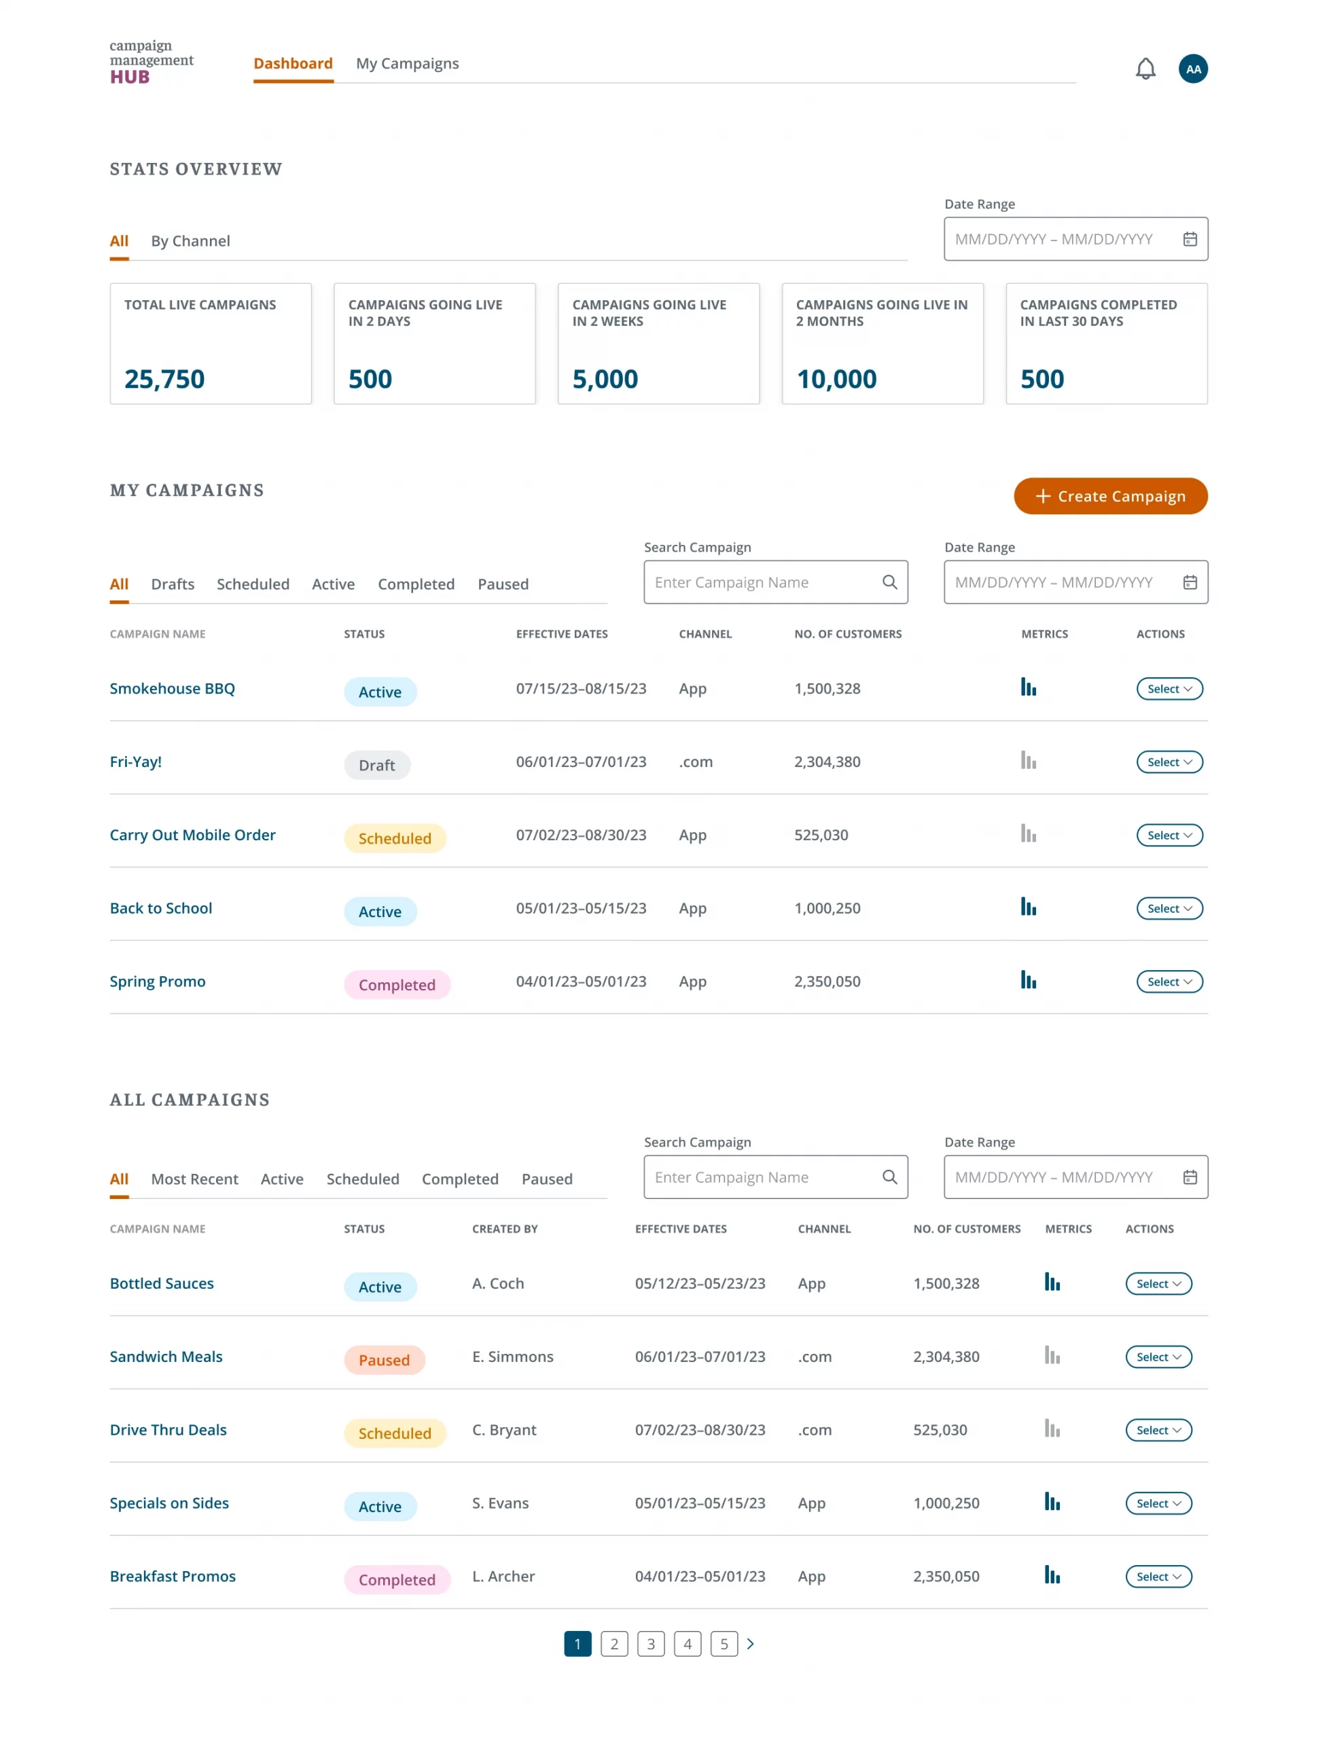This screenshot has width=1318, height=1739.
Task: Click the AA user avatar
Action: coord(1192,69)
